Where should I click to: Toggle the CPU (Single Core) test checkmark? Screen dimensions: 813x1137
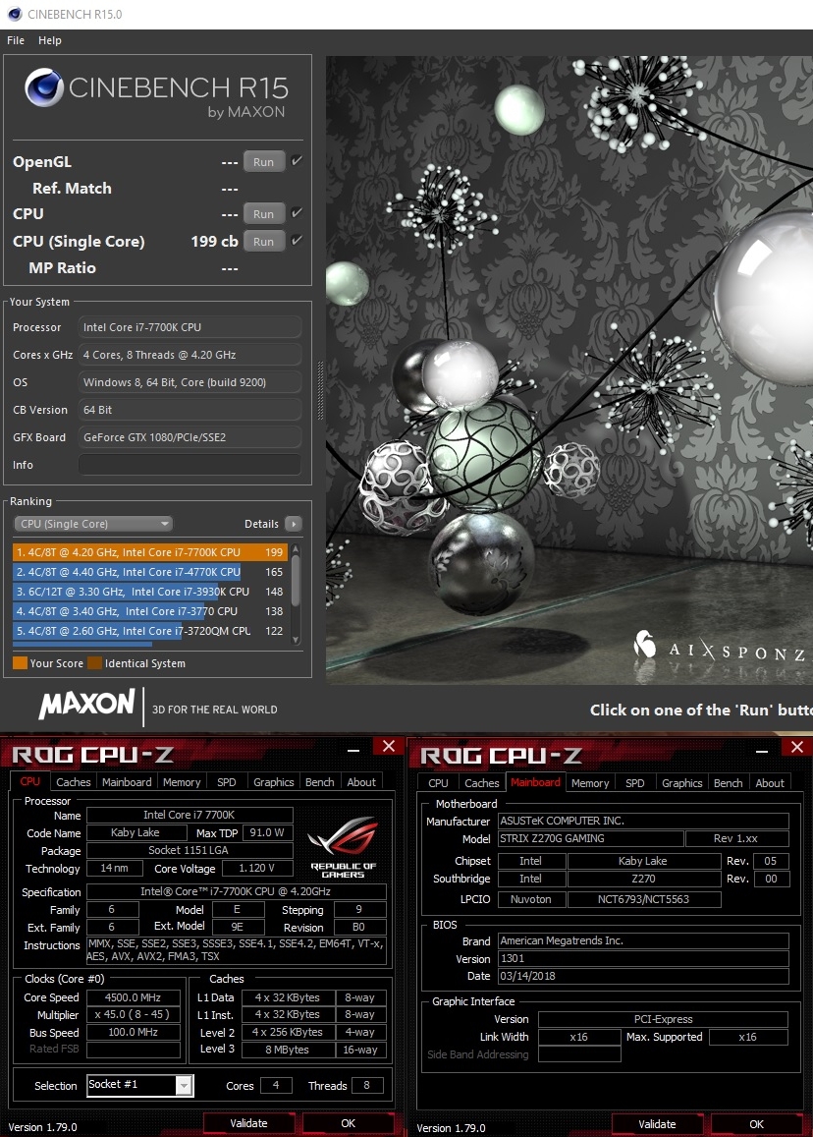click(x=297, y=241)
